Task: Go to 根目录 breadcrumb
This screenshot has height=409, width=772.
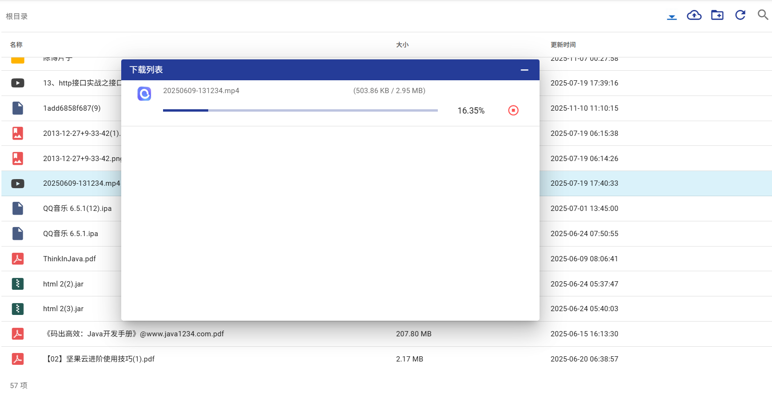Action: pyautogui.click(x=17, y=17)
